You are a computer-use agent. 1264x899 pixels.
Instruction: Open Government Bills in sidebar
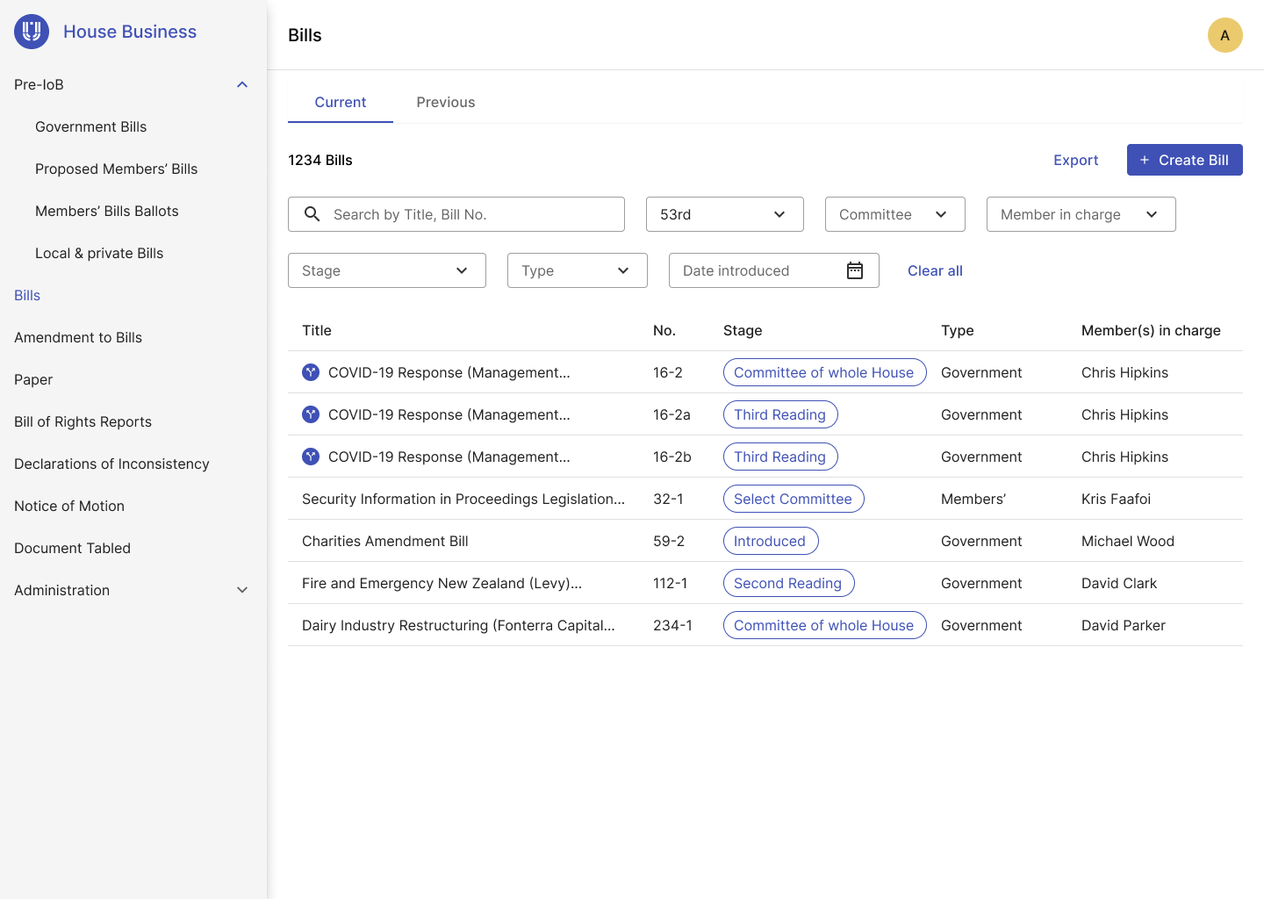pos(91,126)
